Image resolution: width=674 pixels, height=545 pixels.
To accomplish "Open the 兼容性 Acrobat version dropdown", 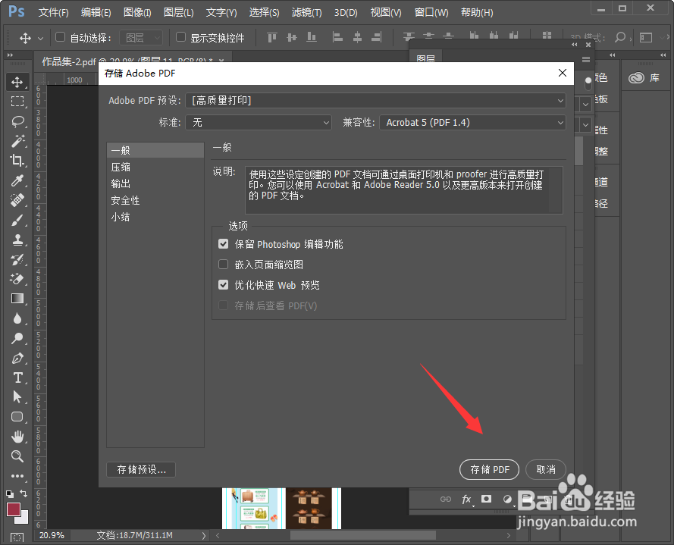I will point(472,123).
